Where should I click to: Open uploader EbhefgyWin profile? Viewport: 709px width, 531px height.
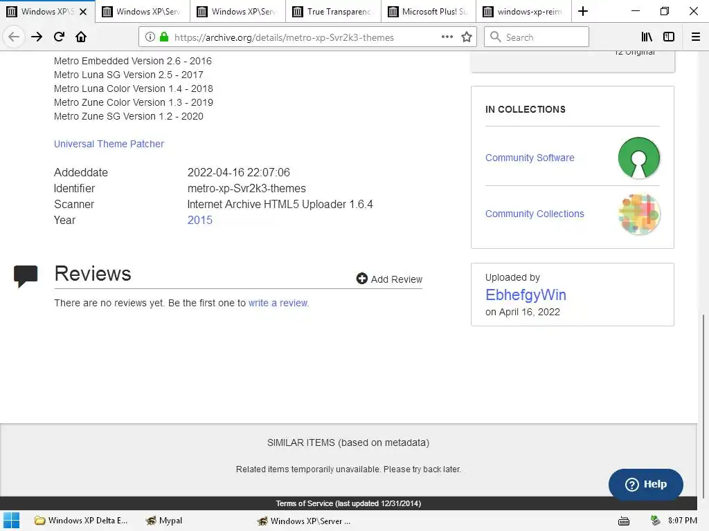coord(526,295)
